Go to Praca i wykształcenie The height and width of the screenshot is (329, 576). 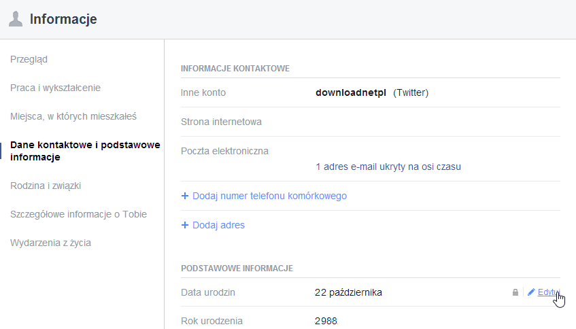click(x=55, y=88)
